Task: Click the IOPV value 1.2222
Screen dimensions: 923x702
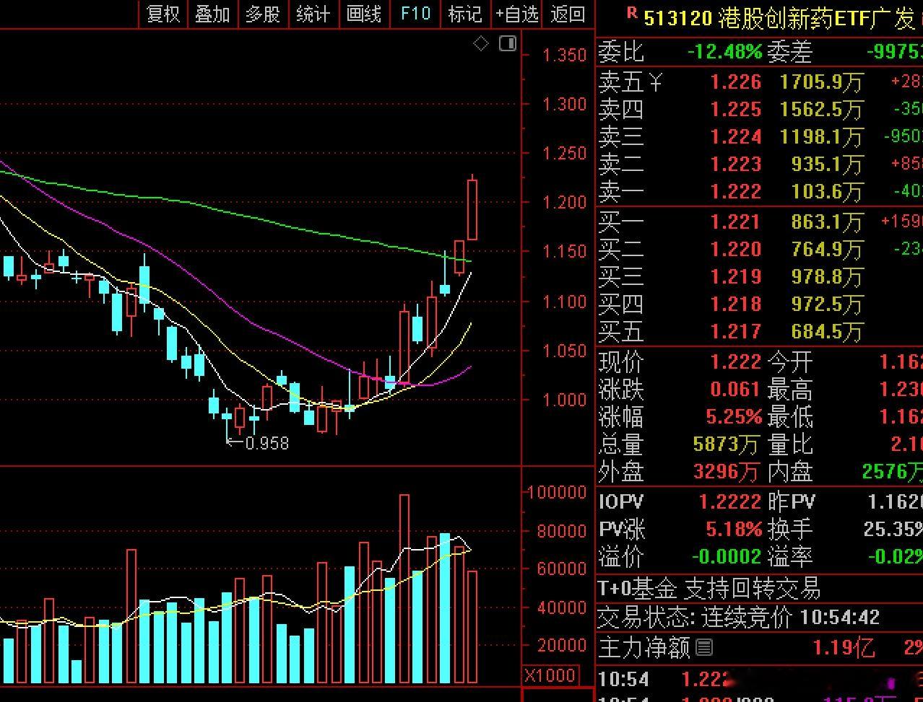Action: 729,501
